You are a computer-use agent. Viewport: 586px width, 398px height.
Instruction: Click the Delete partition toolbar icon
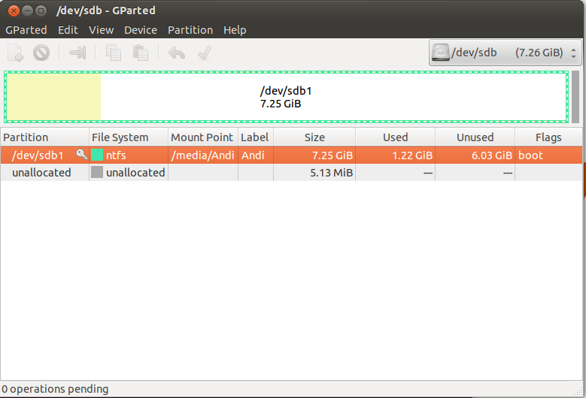point(41,53)
